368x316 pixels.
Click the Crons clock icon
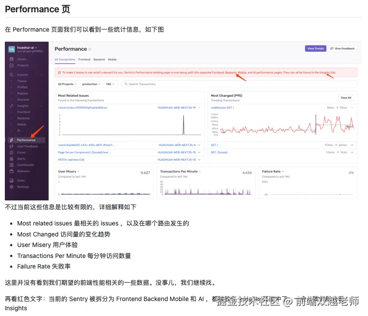pos(11,153)
